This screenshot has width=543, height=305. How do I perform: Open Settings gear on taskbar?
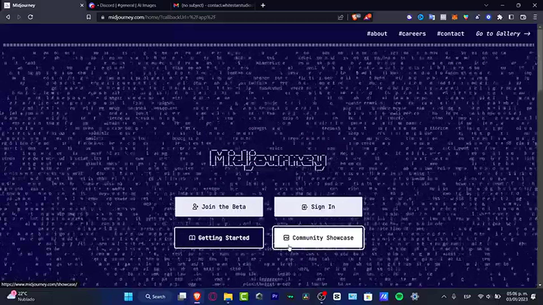(x=415, y=297)
